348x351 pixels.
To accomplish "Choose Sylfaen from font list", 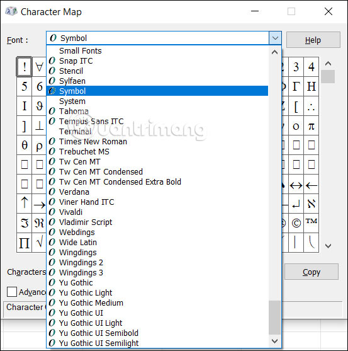I will tap(157, 81).
